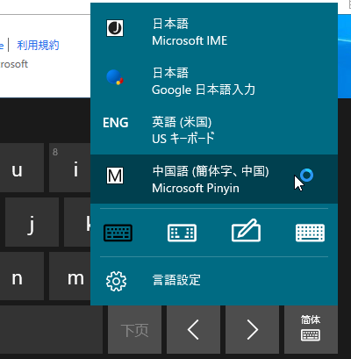Tap the j key on touch keyboard
351x359 pixels.
tap(32, 222)
